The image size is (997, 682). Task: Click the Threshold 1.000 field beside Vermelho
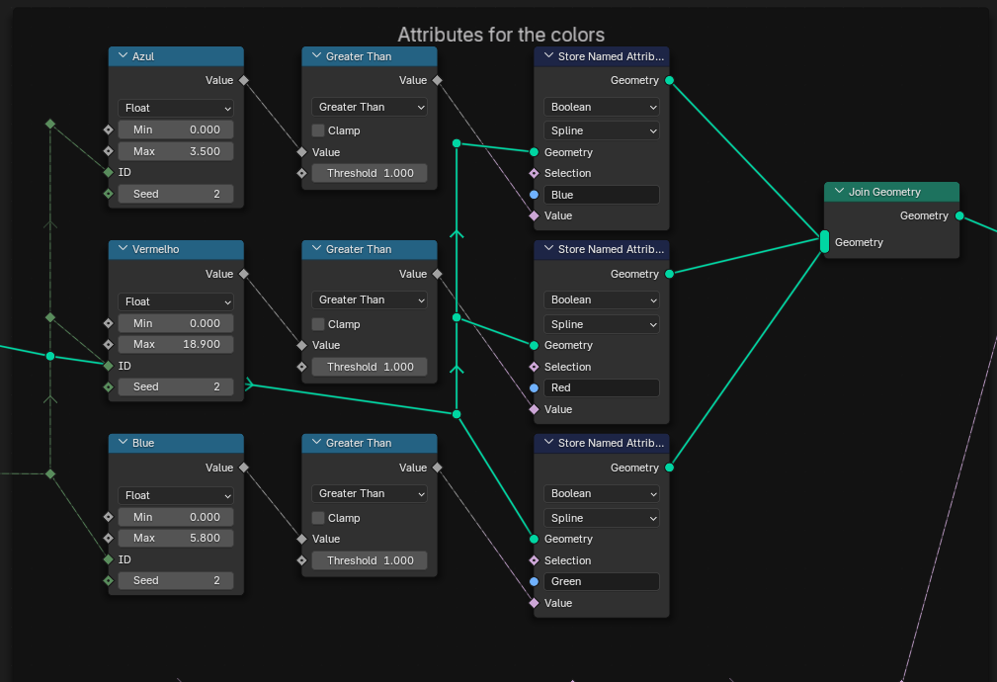pyautogui.click(x=370, y=367)
